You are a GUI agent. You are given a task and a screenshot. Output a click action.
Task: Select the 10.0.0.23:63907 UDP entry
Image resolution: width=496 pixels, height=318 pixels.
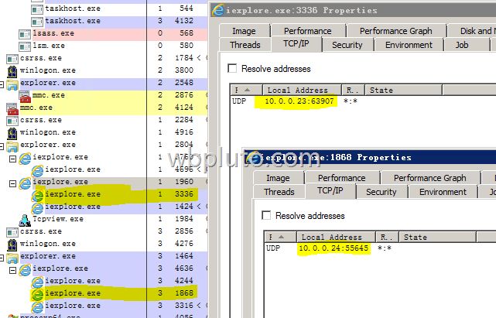(x=299, y=101)
